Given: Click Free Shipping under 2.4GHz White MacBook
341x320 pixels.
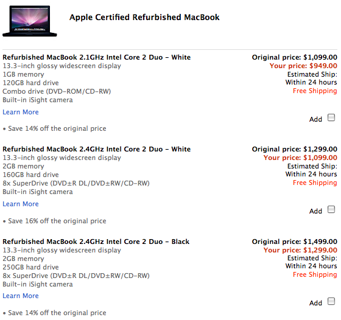Looking at the screenshot, I should pos(315,183).
